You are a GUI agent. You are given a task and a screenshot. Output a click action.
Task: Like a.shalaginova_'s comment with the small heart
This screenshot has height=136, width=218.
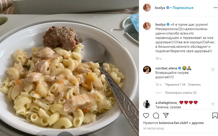[213, 104]
